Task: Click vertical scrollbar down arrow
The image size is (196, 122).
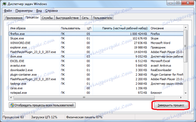Action: 186,93
